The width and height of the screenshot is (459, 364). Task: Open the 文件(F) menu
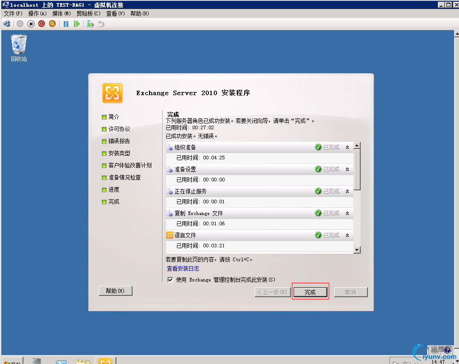pos(13,13)
